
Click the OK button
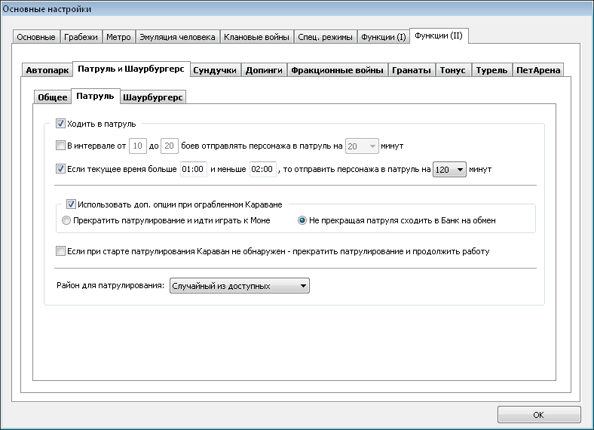(539, 415)
